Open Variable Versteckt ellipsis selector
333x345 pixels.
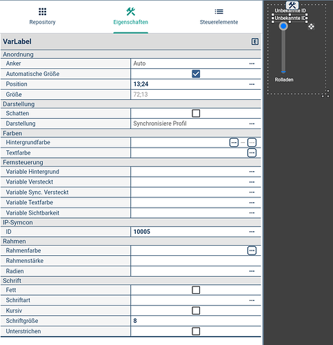pyautogui.click(x=252, y=182)
